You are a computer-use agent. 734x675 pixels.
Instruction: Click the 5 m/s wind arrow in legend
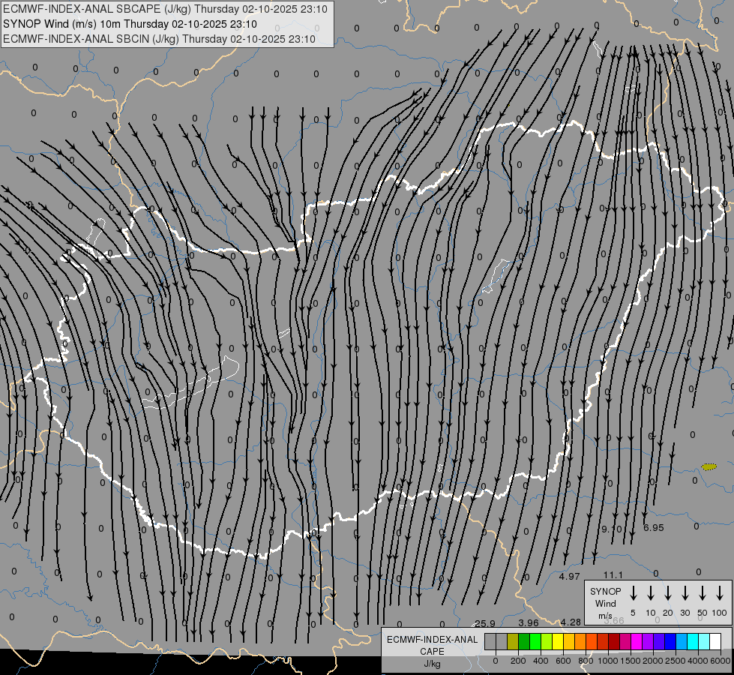(633, 593)
